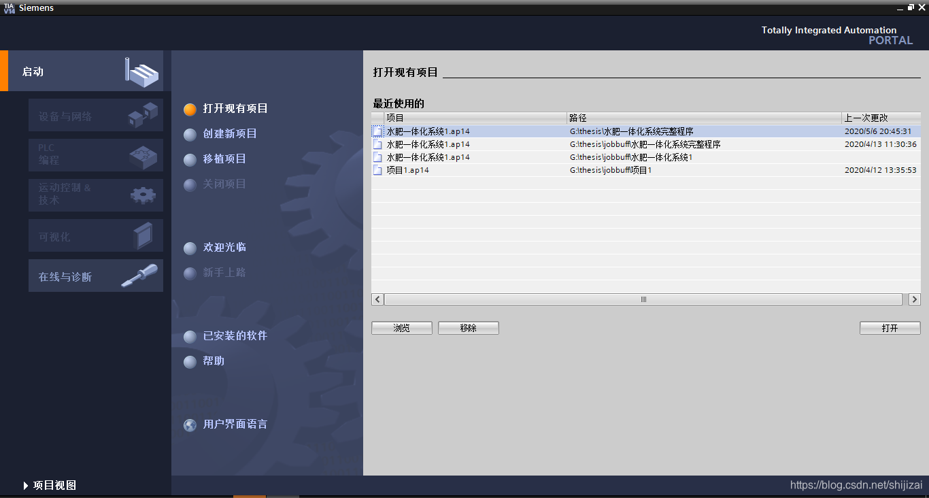The width and height of the screenshot is (929, 498).
Task: Click the restore window button
Action: click(x=911, y=7)
